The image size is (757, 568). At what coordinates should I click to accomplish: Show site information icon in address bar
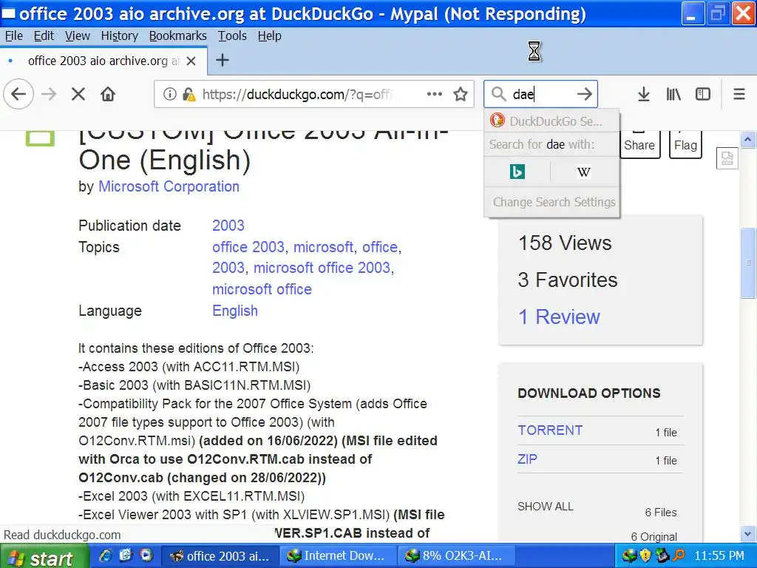(169, 94)
